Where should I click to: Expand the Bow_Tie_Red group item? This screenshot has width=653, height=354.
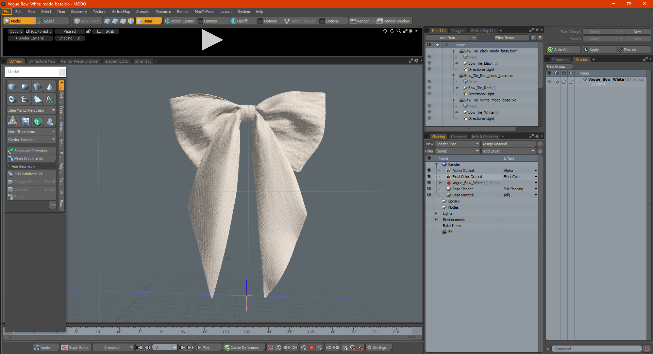coord(457,88)
